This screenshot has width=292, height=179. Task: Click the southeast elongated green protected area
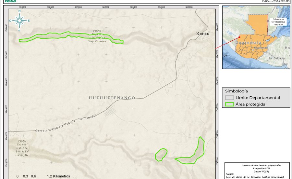195,152
